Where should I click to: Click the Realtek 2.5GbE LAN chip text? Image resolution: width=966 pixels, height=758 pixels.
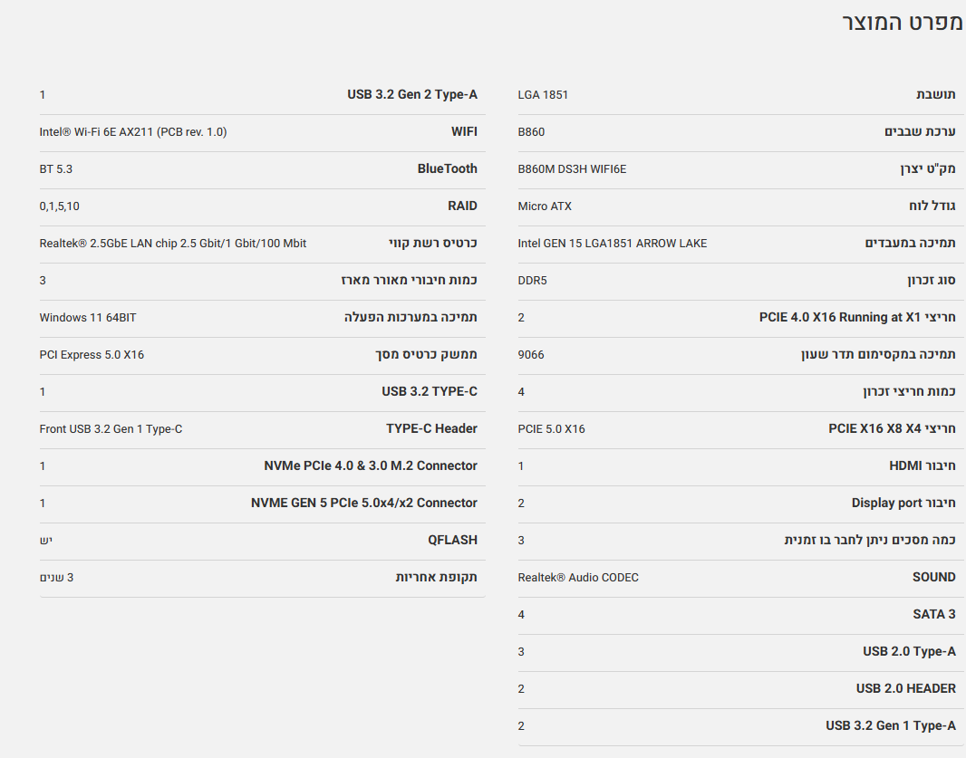(x=173, y=244)
